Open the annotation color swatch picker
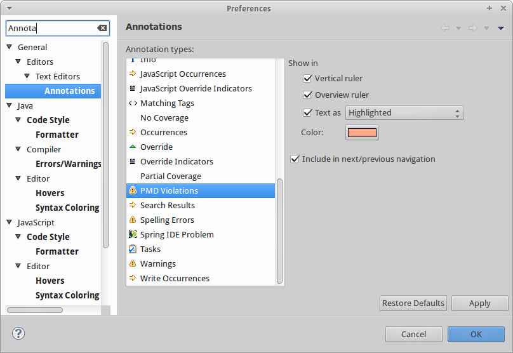The image size is (513, 353). pyautogui.click(x=362, y=133)
